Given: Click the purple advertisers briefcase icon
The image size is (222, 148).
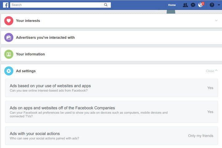Looking at the screenshot, I should pyautogui.click(x=9, y=37).
